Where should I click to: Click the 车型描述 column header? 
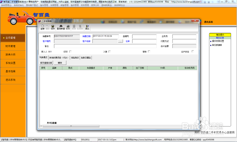[x=91, y=68]
